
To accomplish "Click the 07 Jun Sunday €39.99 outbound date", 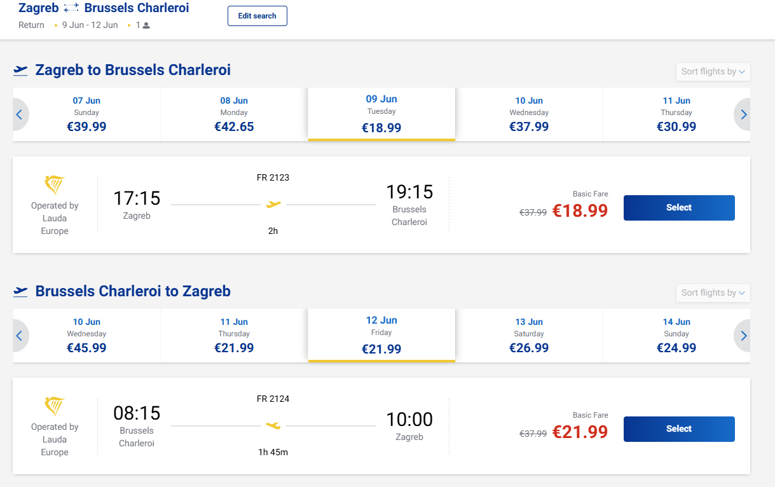I will pyautogui.click(x=86, y=114).
